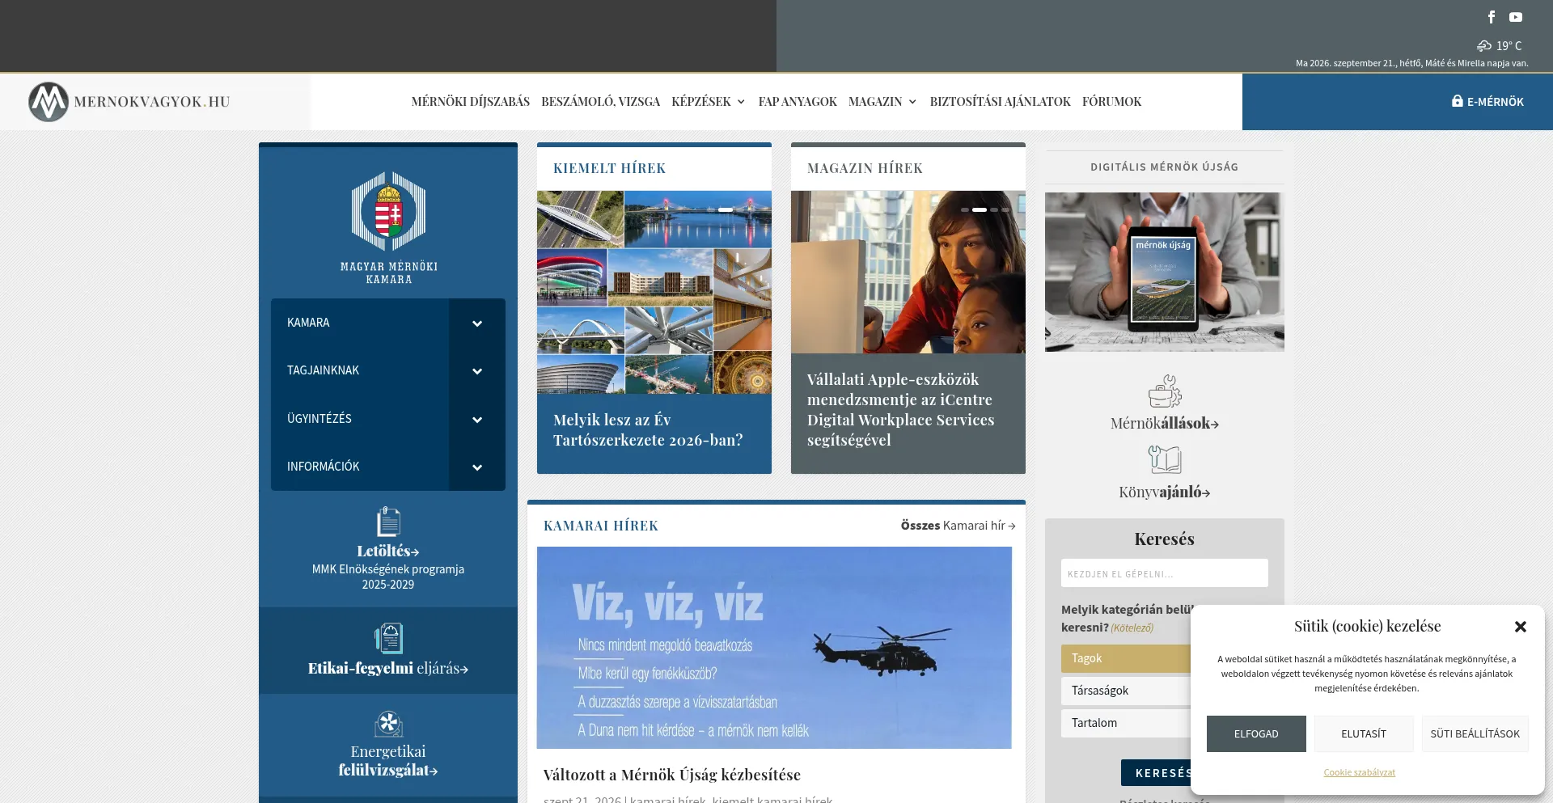Open MÉRNÖKI DÍJSZABÁS menu item
The height and width of the screenshot is (803, 1553).
[x=471, y=102]
